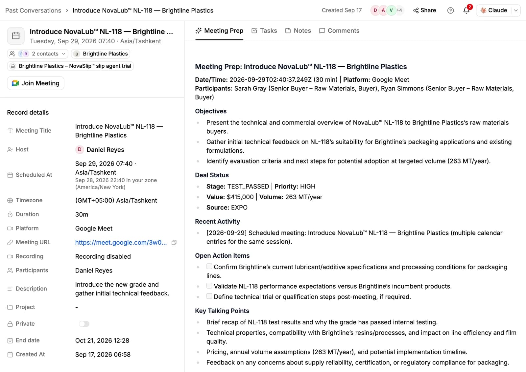This screenshot has height=372, width=526.
Task: Click the Recording disabled value
Action: pyautogui.click(x=103, y=257)
